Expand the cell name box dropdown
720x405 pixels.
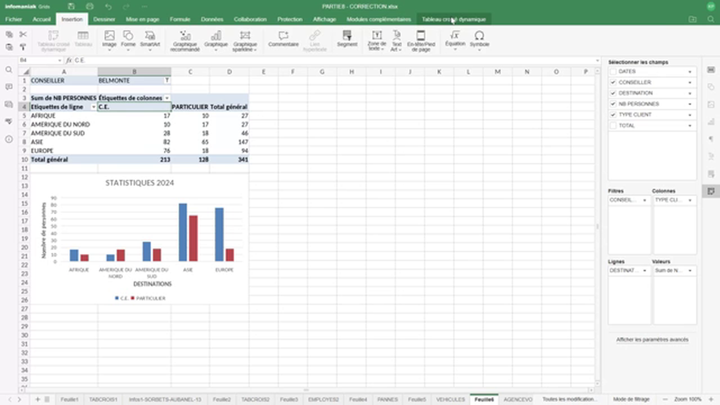[59, 60]
